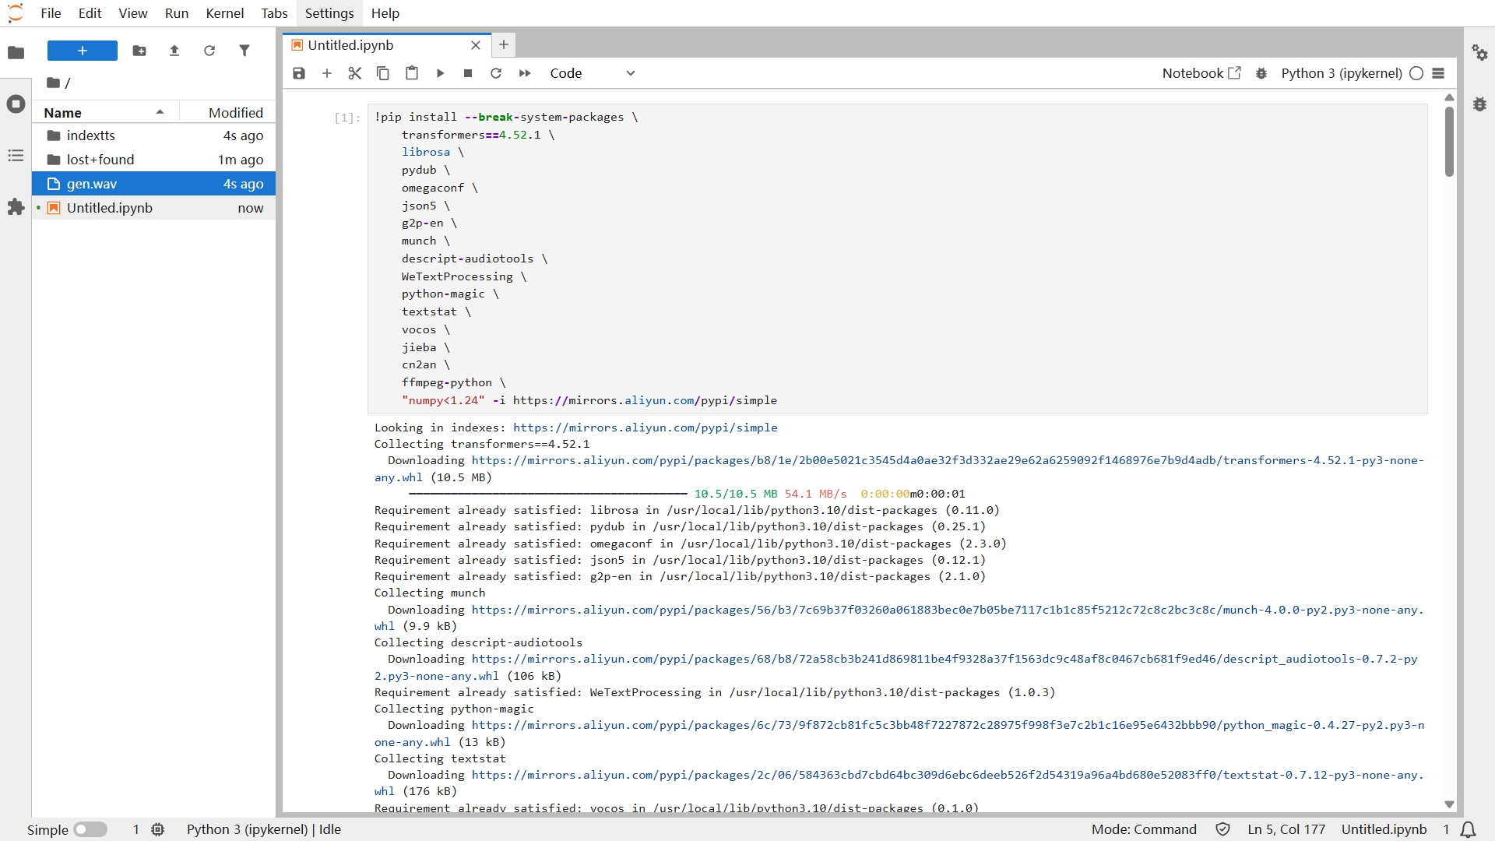Click the Upload Files icon
This screenshot has width=1495, height=841.
[x=174, y=51]
